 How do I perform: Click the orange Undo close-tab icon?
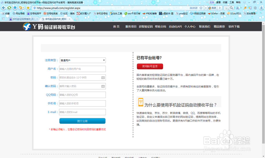pos(20,8)
